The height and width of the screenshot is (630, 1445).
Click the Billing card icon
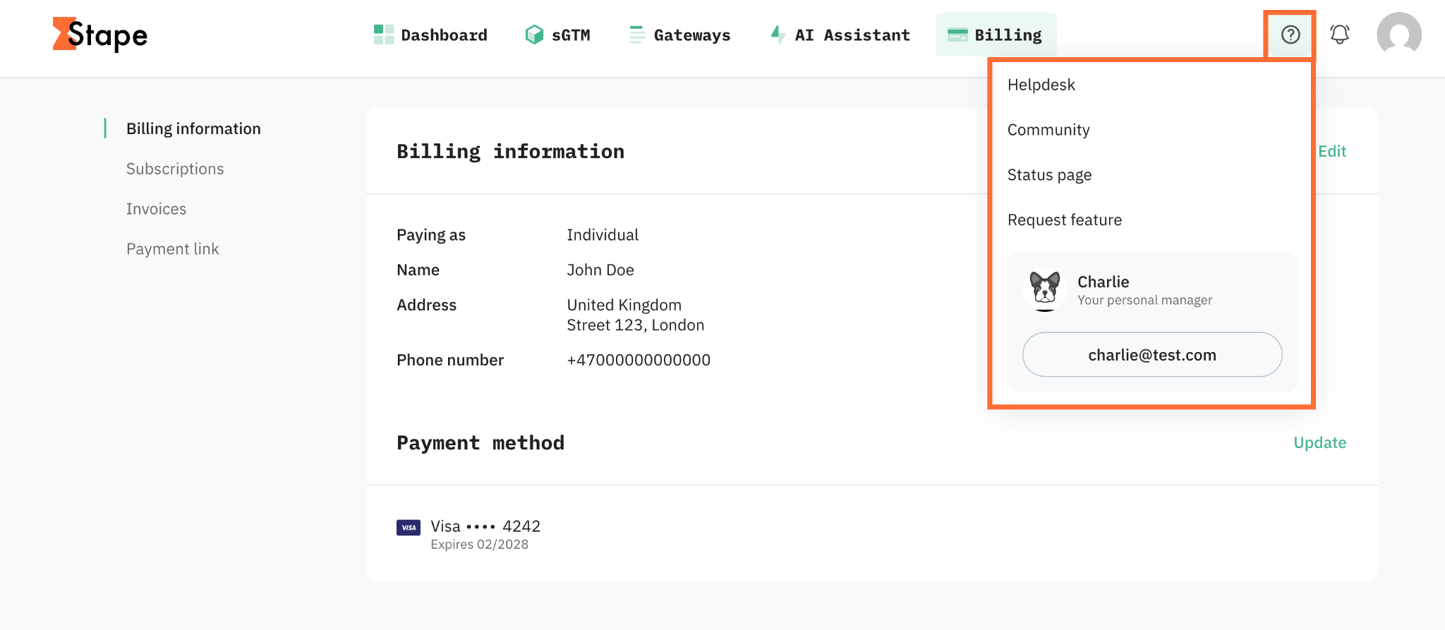click(x=957, y=35)
